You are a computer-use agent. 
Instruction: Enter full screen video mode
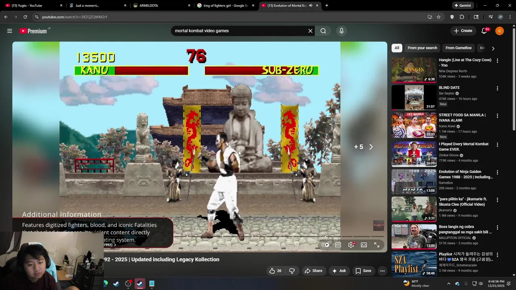377,245
